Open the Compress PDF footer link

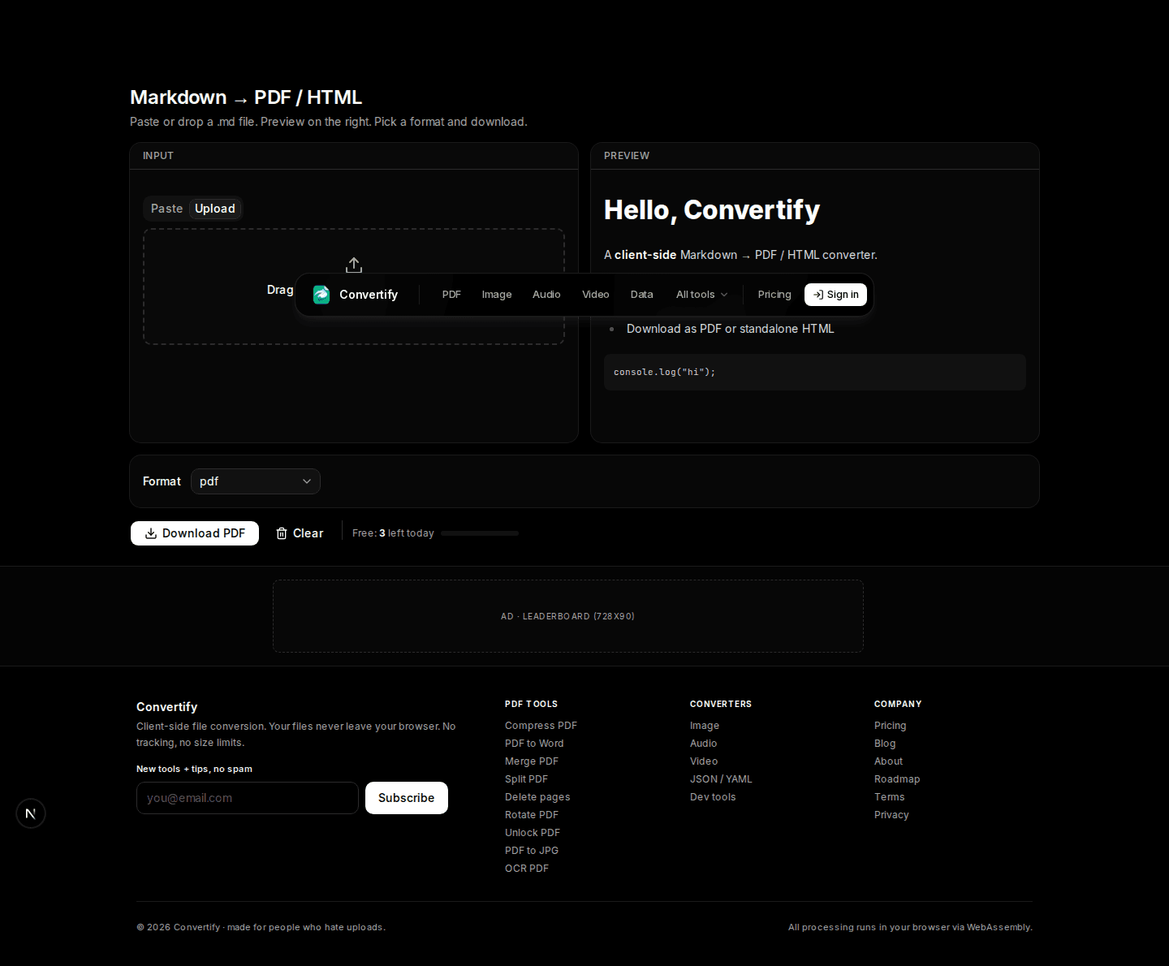(541, 726)
